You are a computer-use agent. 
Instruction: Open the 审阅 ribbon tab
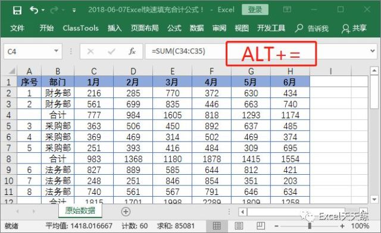[219, 28]
